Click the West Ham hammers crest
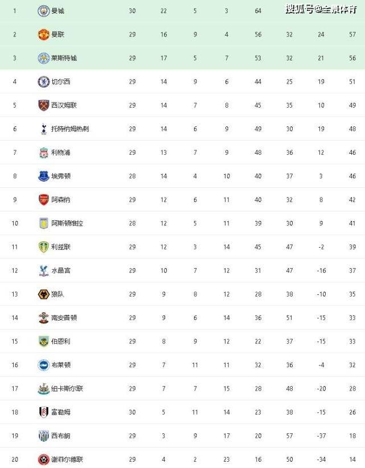 (x=44, y=105)
